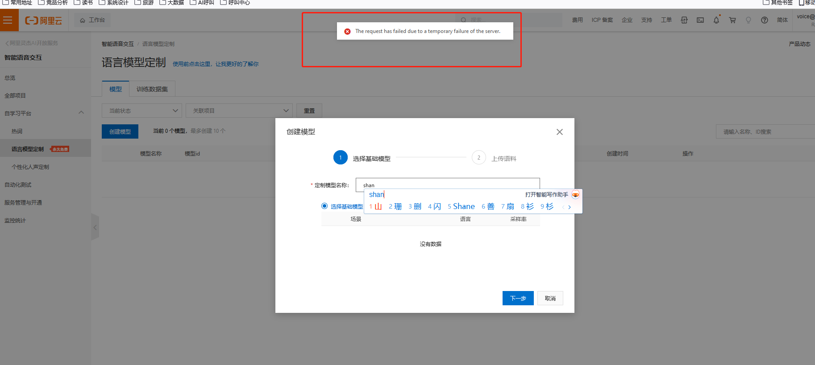
Task: Collapse the 自学习平台 sidebar section
Action: (x=81, y=113)
